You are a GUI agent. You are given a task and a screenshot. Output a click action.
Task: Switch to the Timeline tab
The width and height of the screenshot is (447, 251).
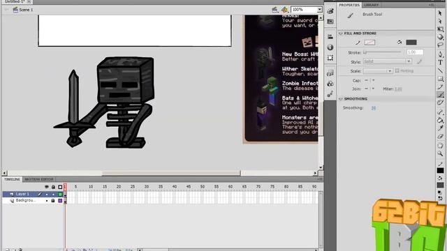[12, 179]
